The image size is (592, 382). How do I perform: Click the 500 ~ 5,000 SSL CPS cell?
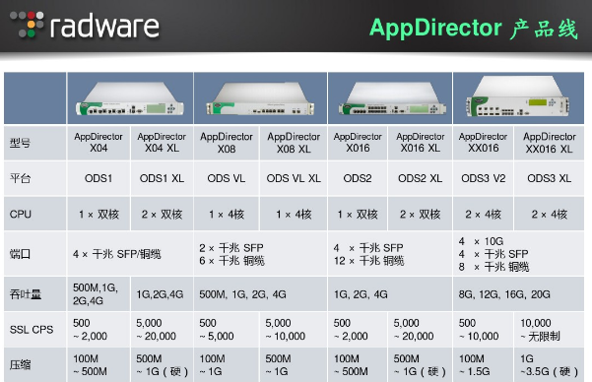tap(227, 330)
